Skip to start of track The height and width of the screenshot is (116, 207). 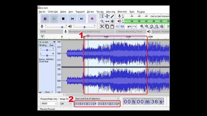pyautogui.click(x=72, y=19)
